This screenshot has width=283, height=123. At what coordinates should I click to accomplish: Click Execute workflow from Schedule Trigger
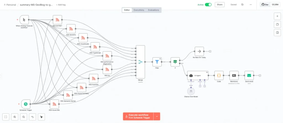pyautogui.click(x=138, y=116)
